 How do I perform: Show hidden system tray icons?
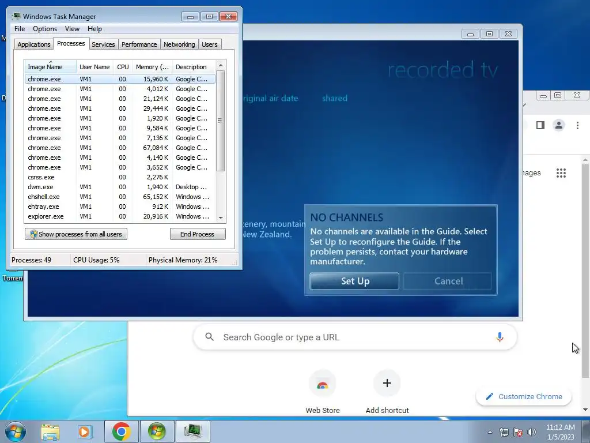pos(490,432)
